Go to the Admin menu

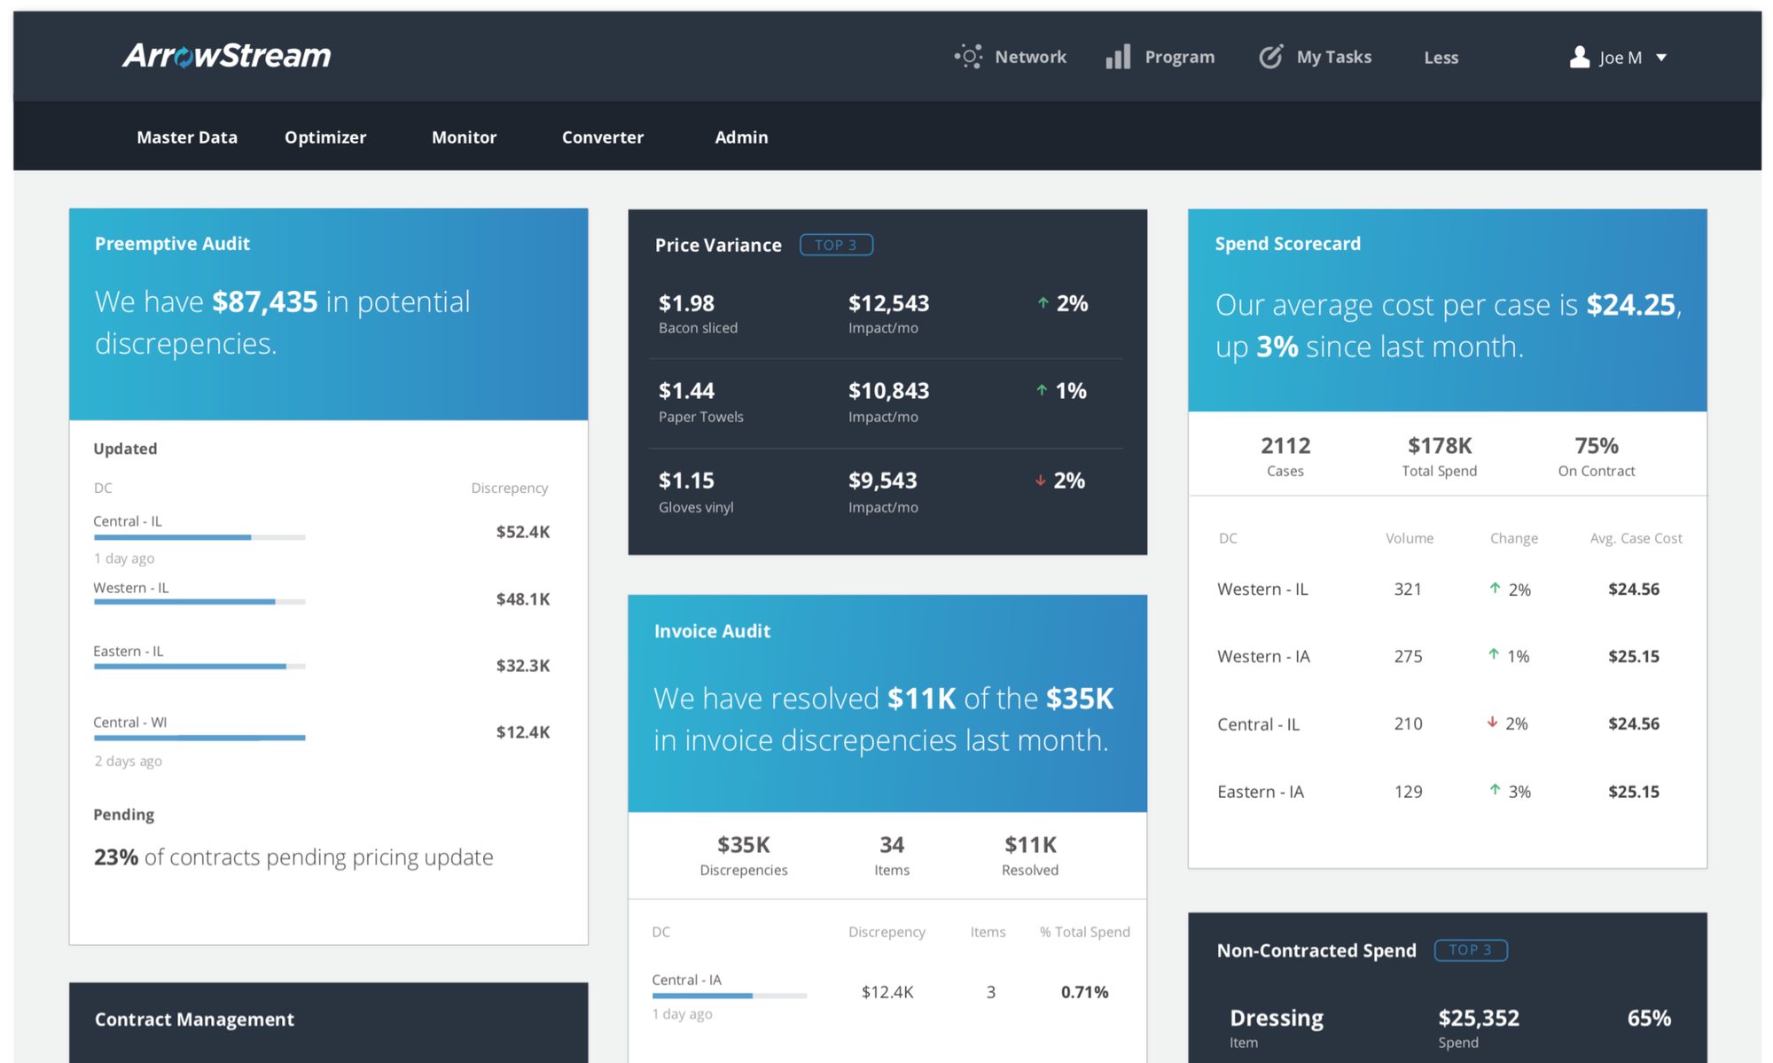741,137
